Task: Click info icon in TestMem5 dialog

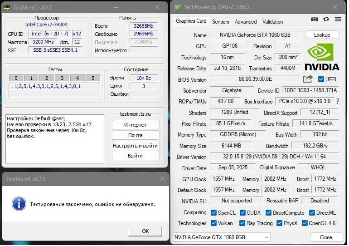Action: pos(19,204)
